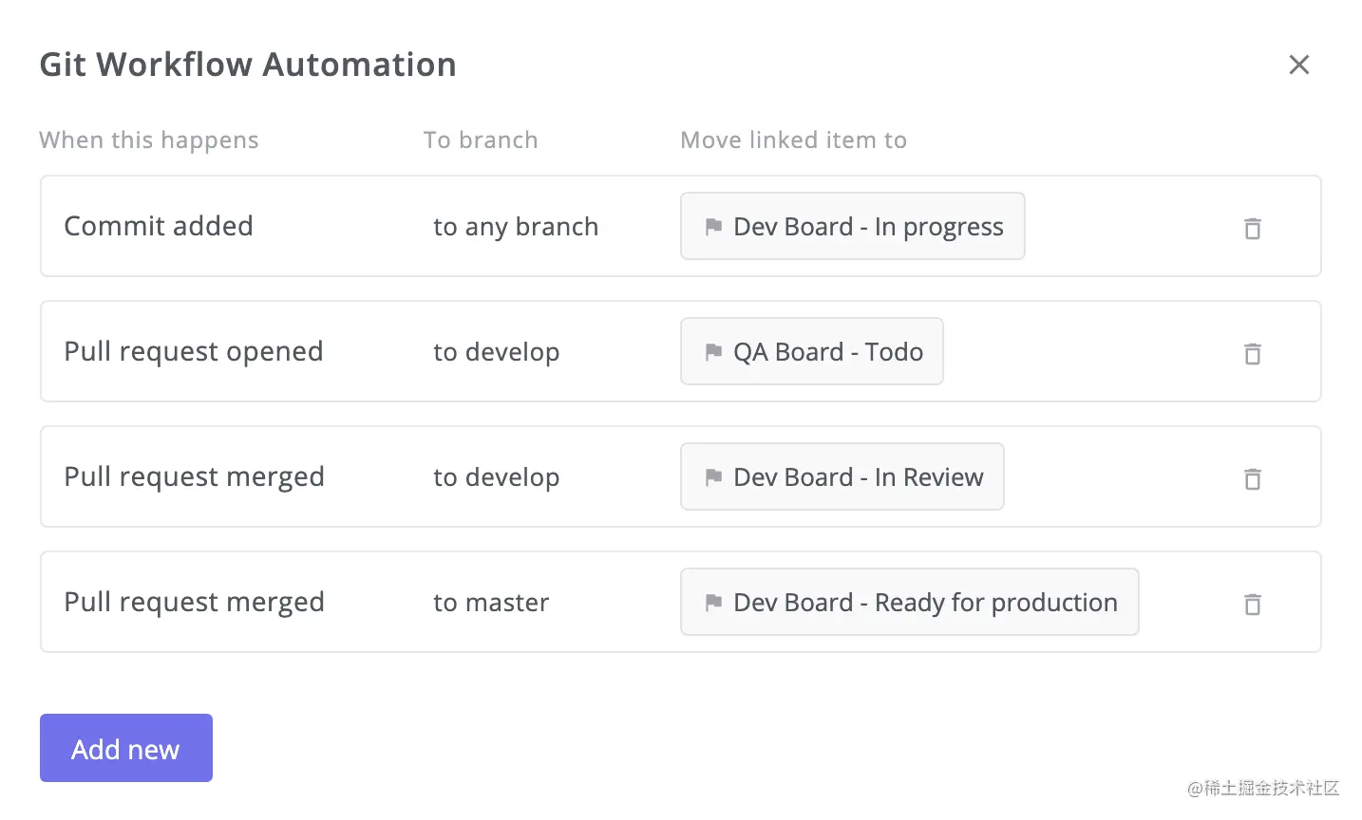
Task: Close the Git Workflow Automation dialog
Action: [x=1298, y=65]
